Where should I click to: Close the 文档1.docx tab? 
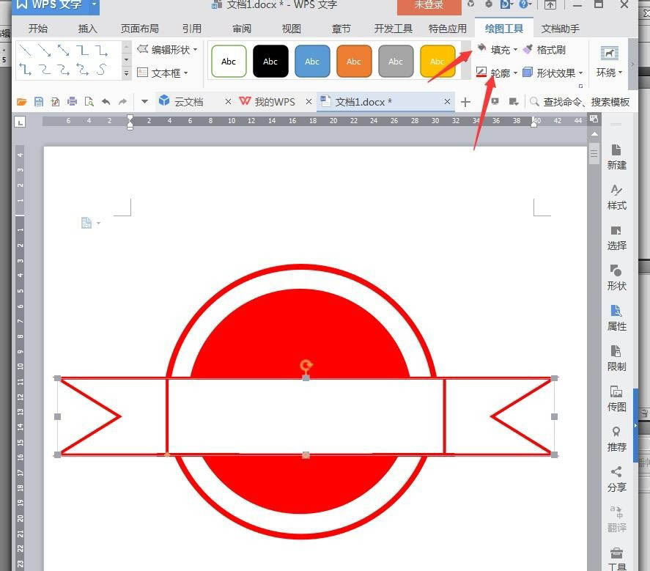tap(447, 102)
